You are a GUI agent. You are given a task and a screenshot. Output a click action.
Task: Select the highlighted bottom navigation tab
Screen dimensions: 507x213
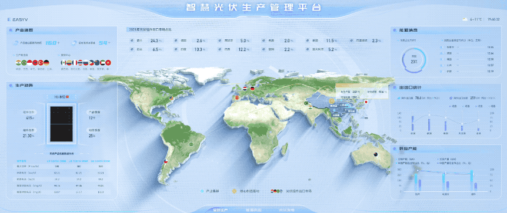tap(221, 210)
